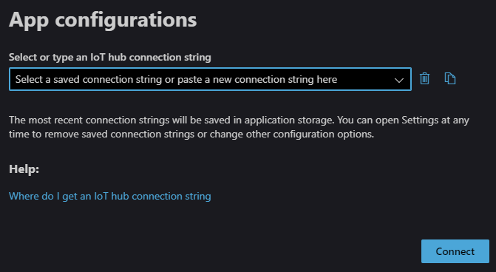Show saved strings via the down arrow in the combo box
Viewport: 496px width, 272px height.
point(399,80)
